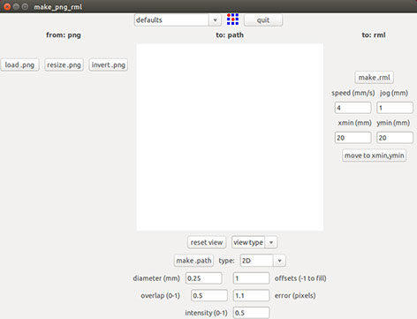The height and width of the screenshot is (319, 417).
Task: Click the 'speed (mm/s)' label
Action: (353, 93)
